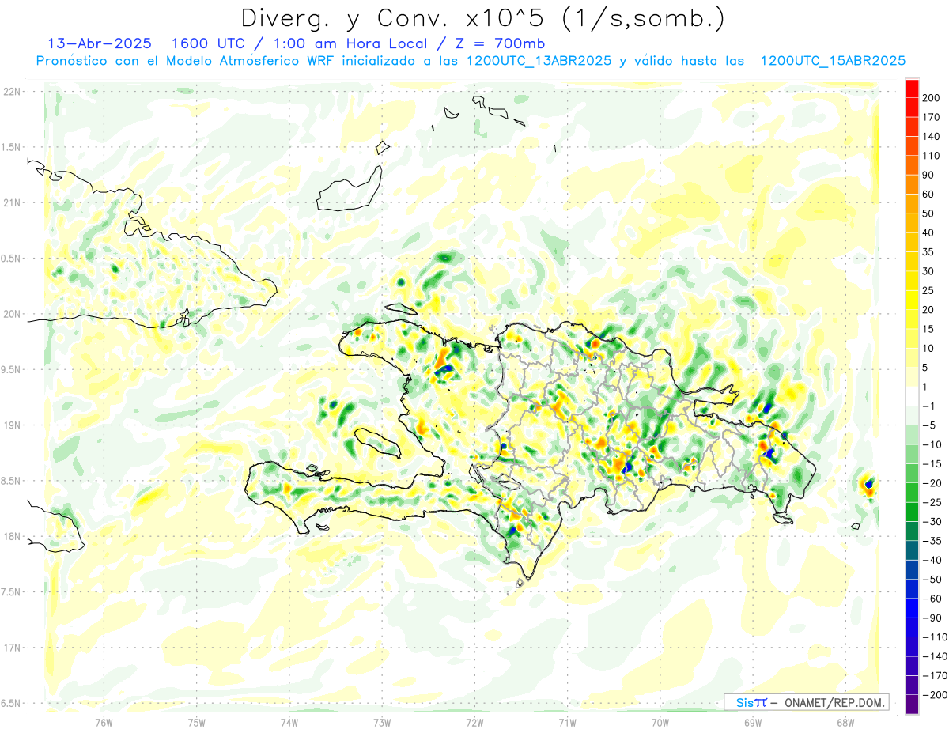
Task: Select the red colorbar segment above 200
Action: pos(912,88)
